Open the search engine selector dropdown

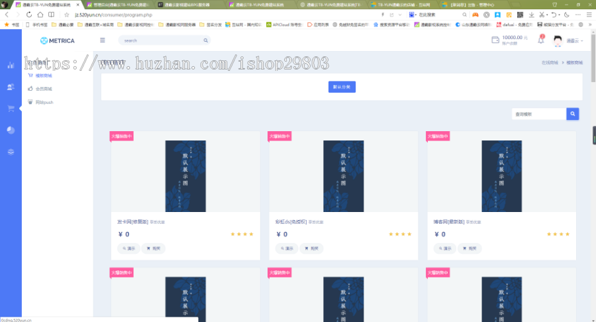[x=413, y=15]
